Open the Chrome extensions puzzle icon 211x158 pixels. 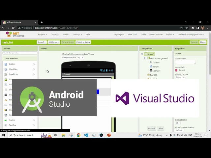pyautogui.click(x=193, y=28)
